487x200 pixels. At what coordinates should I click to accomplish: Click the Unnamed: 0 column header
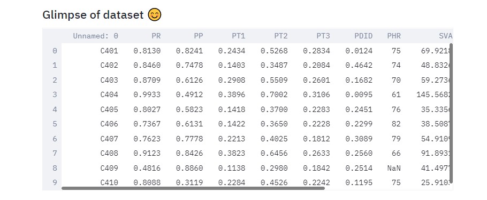coord(96,36)
